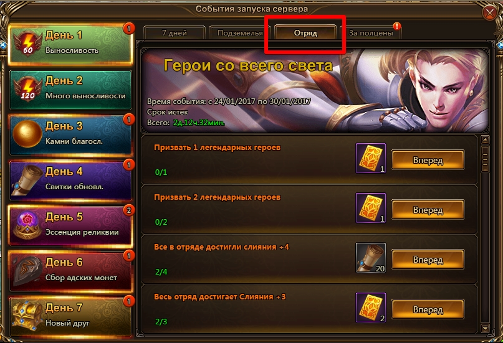503x343 pixels.
Task: Click the shield icon for День 6
Action: click(x=27, y=271)
